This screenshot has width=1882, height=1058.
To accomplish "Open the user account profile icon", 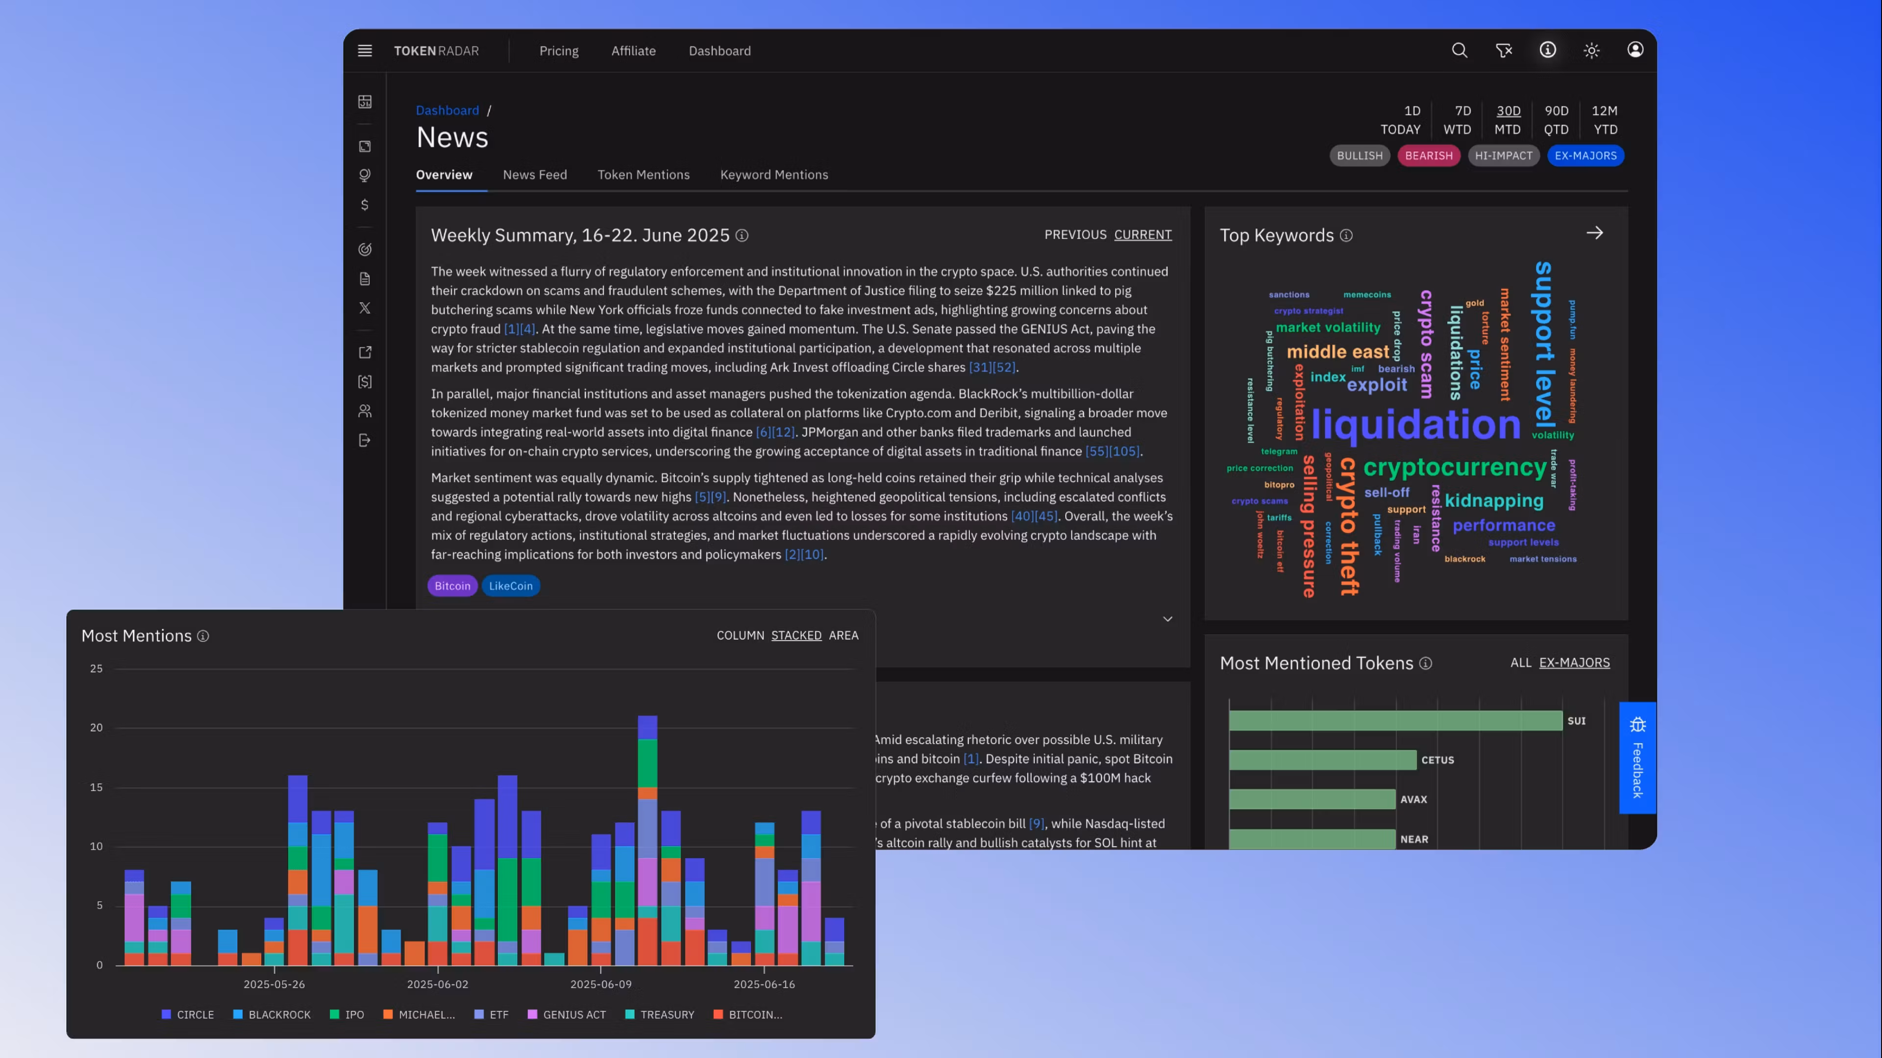I will pyautogui.click(x=1635, y=49).
